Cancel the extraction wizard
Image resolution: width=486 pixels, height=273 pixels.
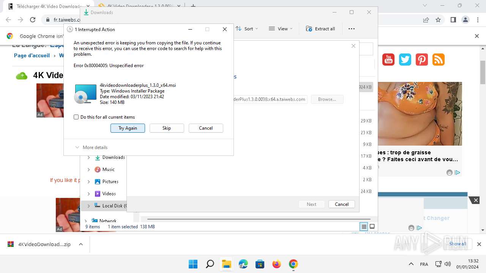[x=342, y=204]
